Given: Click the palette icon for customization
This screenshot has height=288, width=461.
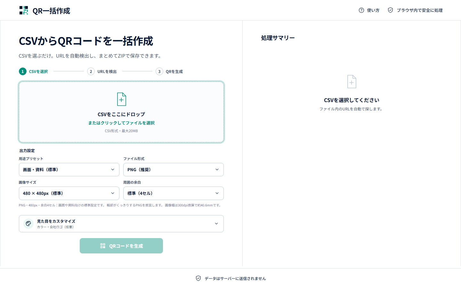Looking at the screenshot, I should [x=28, y=224].
